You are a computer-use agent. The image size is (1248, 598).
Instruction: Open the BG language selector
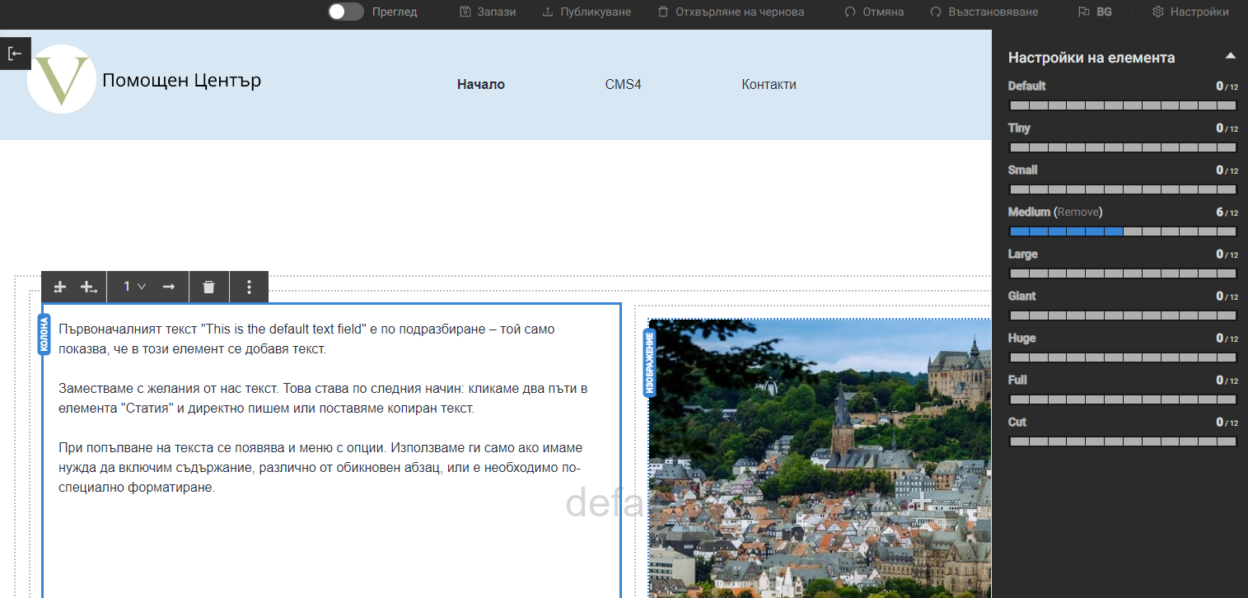pyautogui.click(x=1095, y=12)
